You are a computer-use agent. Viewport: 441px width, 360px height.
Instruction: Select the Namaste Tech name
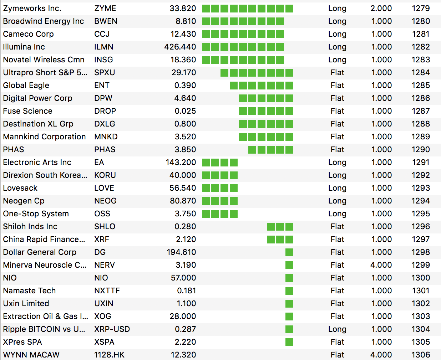29,290
